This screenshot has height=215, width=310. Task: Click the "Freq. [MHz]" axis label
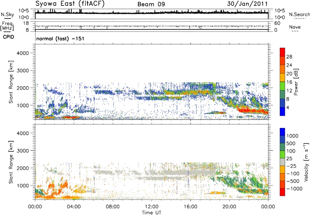[x=7, y=26]
